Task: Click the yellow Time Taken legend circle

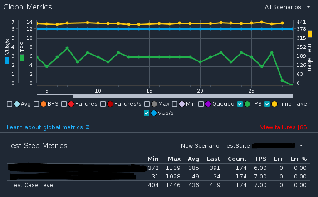Action: tap(275, 104)
